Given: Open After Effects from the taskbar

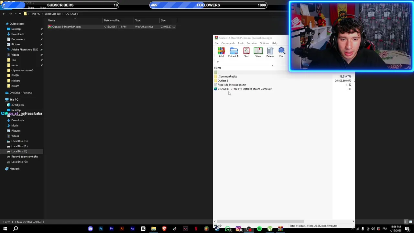Looking at the screenshot, I should [x=133, y=229].
